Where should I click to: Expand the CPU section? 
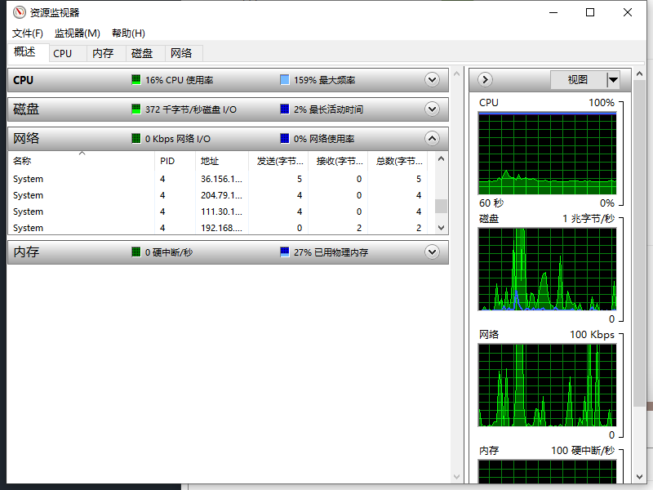click(433, 80)
